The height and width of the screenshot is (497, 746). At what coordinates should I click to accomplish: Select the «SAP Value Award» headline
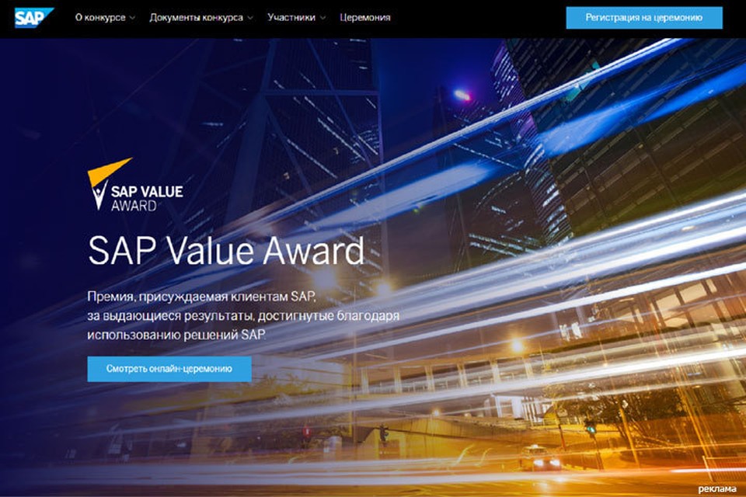click(x=226, y=251)
